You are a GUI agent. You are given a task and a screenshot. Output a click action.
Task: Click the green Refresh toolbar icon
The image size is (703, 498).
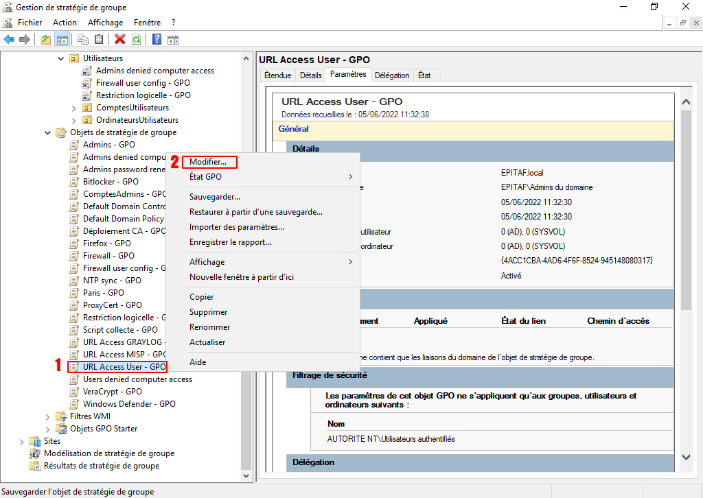click(x=136, y=40)
